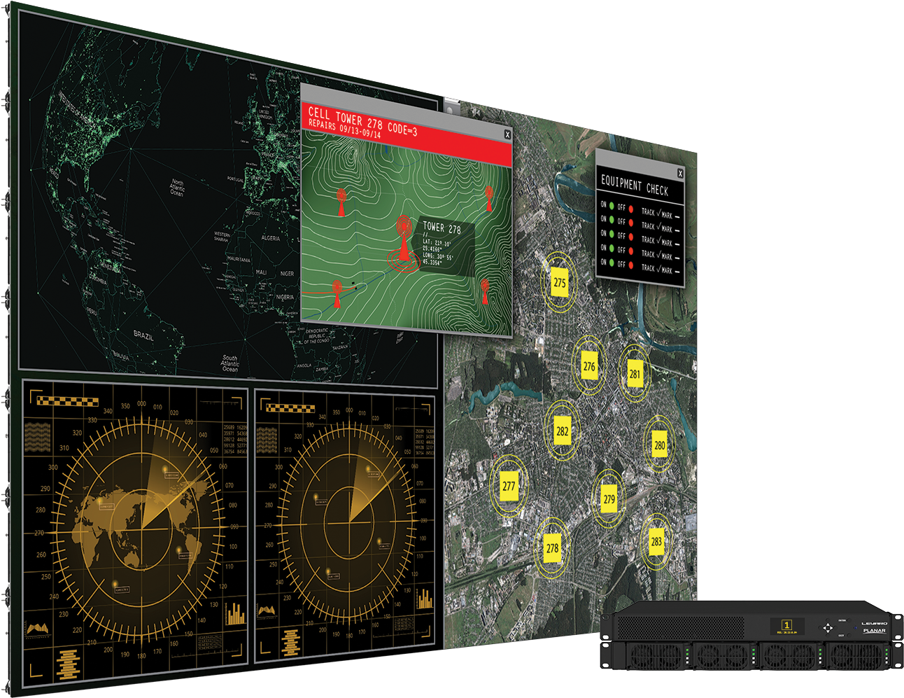Select tower marker 279

point(609,498)
